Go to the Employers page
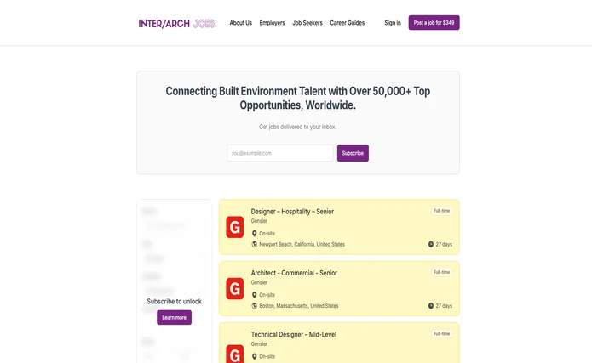 click(272, 23)
